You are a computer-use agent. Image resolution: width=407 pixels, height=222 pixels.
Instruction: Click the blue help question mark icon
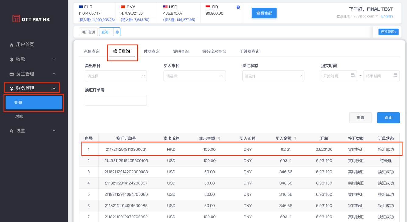(238, 7)
